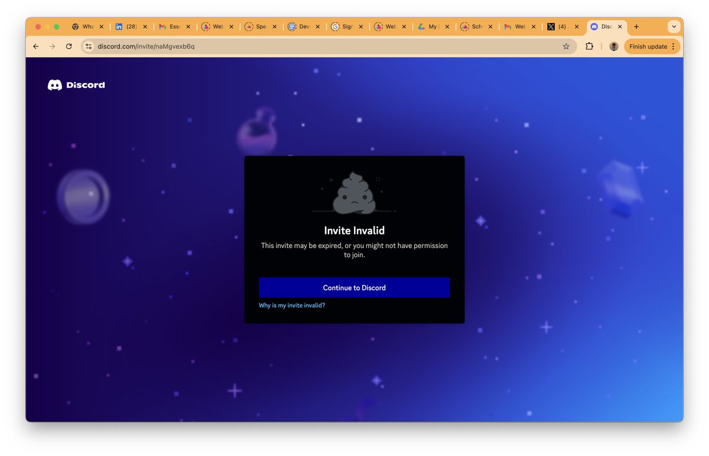Screen dimensions: 709x456
Task: Click the 'Invite Invalid' heading
Action: tap(354, 230)
